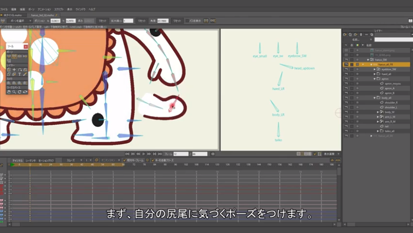The height and width of the screenshot is (233, 413).
Task: Collapse the apron layer group
Action: point(375,79)
